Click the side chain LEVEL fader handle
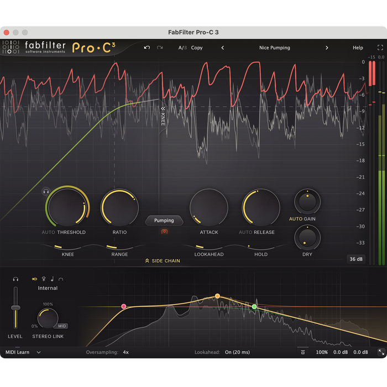This screenshot has height=387, width=387. pyautogui.click(x=15, y=307)
